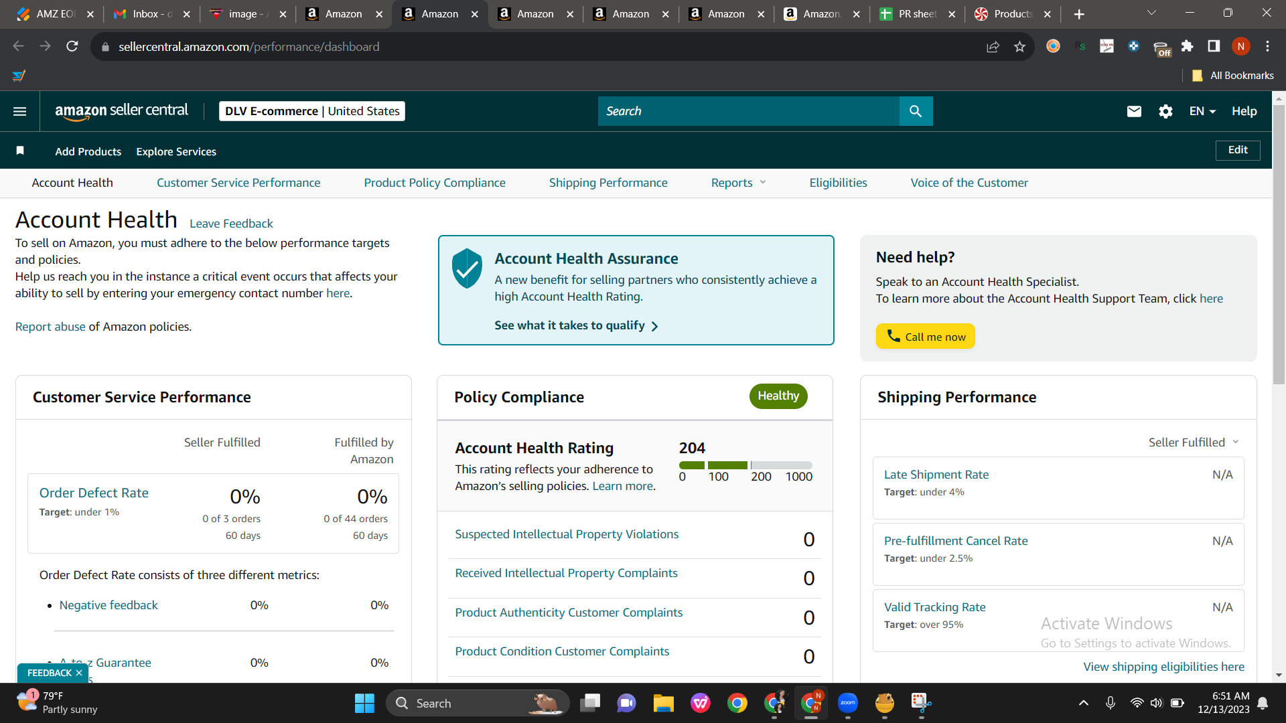Click the Amazon Seller Central logo
1286x723 pixels.
(121, 111)
